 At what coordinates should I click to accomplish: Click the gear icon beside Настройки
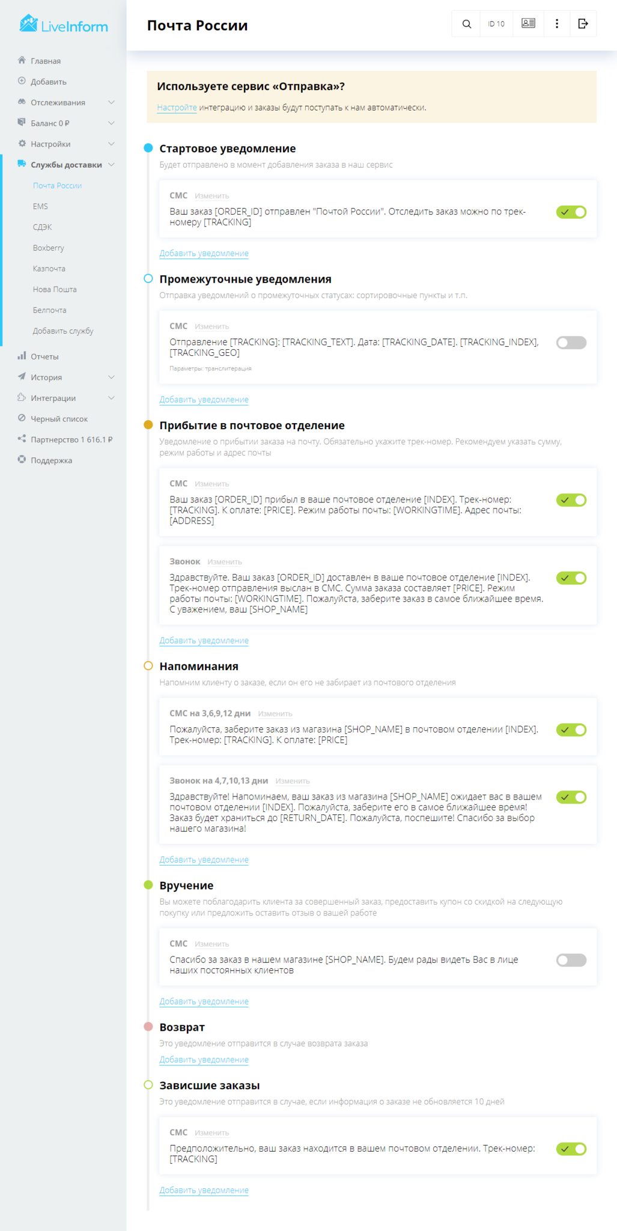22,144
